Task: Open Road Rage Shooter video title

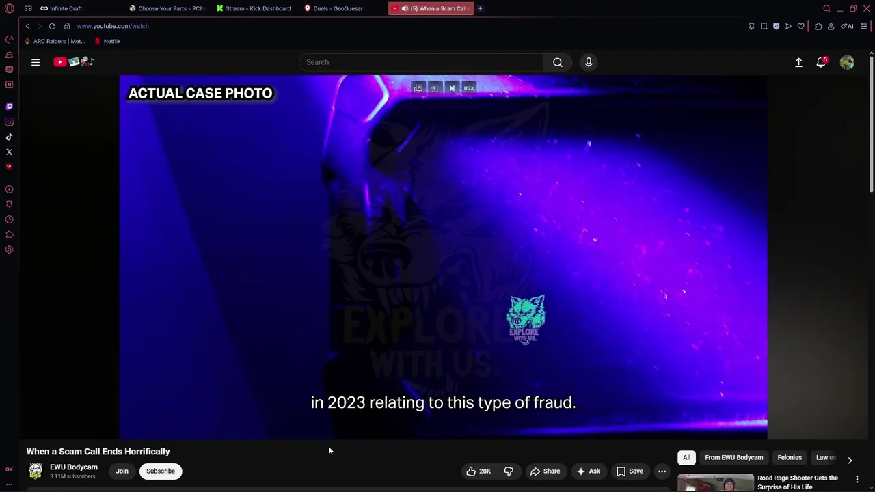Action: 798,482
